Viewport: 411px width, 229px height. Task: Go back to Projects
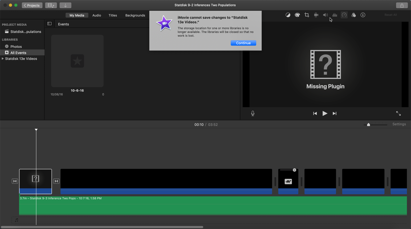(x=32, y=5)
